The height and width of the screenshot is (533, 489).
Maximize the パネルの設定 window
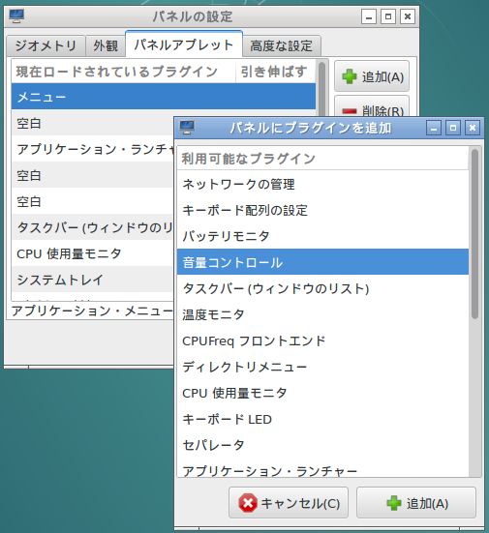coord(388,16)
